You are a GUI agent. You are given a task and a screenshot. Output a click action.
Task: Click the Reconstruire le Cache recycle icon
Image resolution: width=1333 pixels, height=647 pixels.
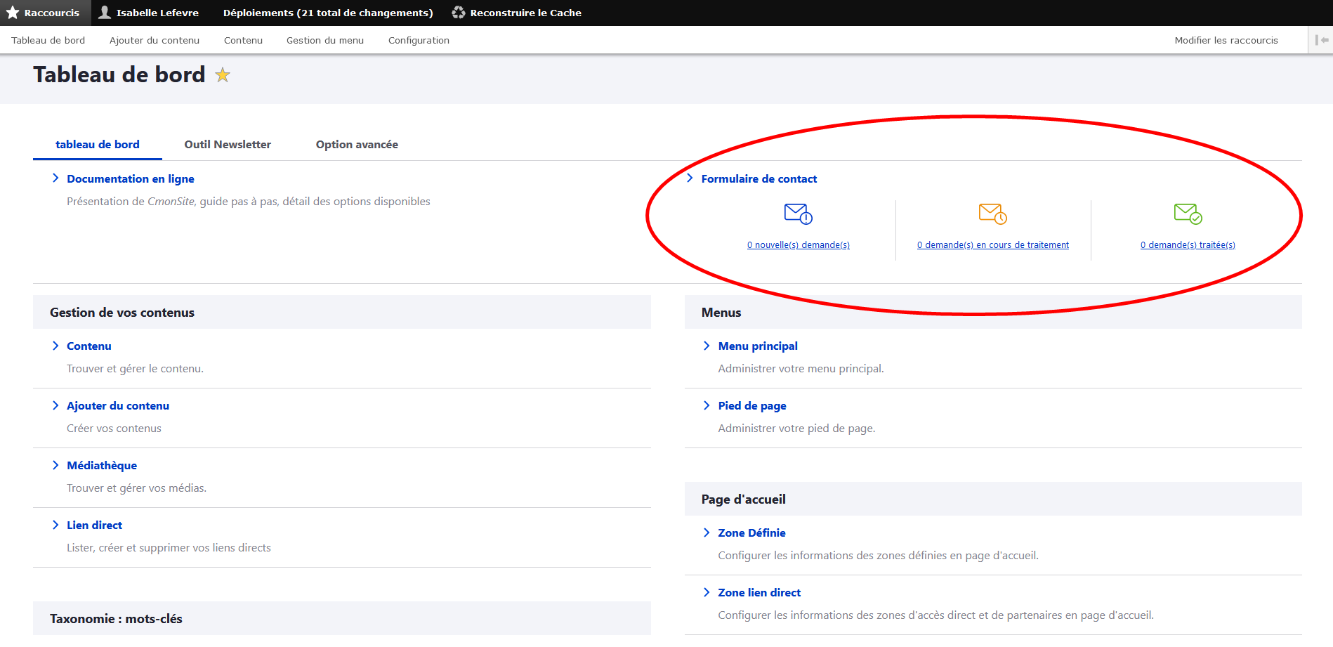[459, 13]
